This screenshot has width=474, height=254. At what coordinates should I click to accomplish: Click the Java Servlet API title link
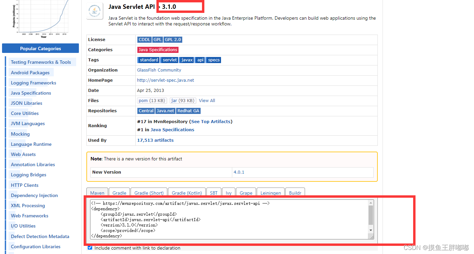coord(132,7)
